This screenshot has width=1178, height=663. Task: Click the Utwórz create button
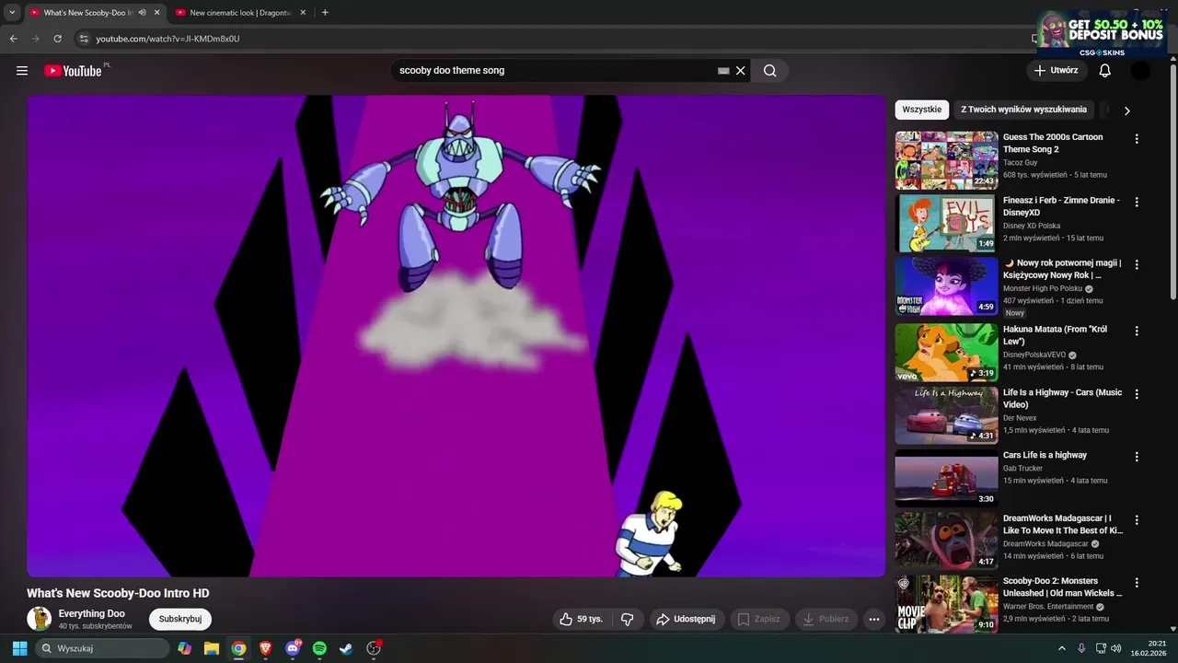coord(1057,71)
